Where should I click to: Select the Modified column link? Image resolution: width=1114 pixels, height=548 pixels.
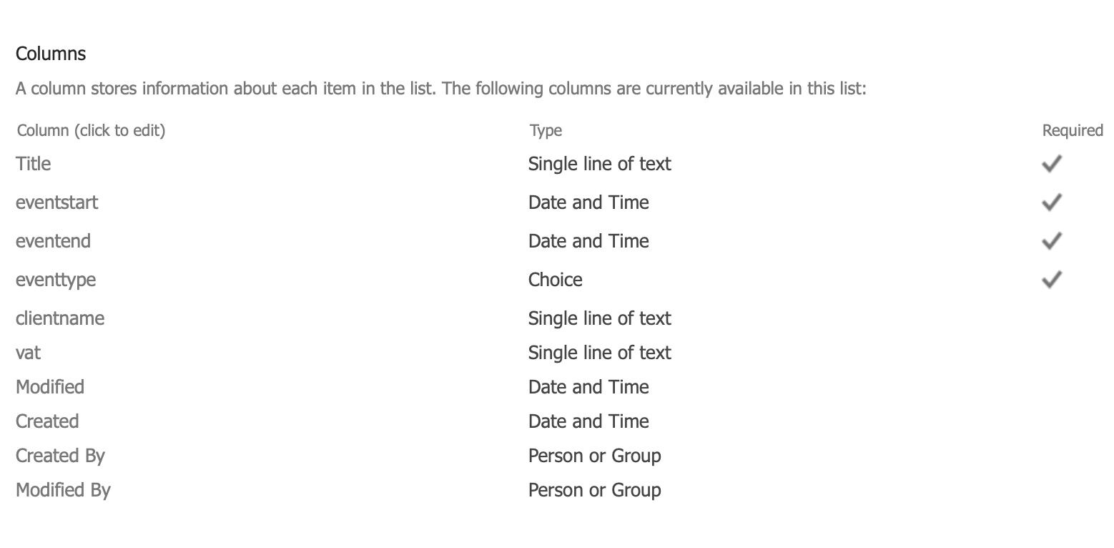tap(50, 387)
